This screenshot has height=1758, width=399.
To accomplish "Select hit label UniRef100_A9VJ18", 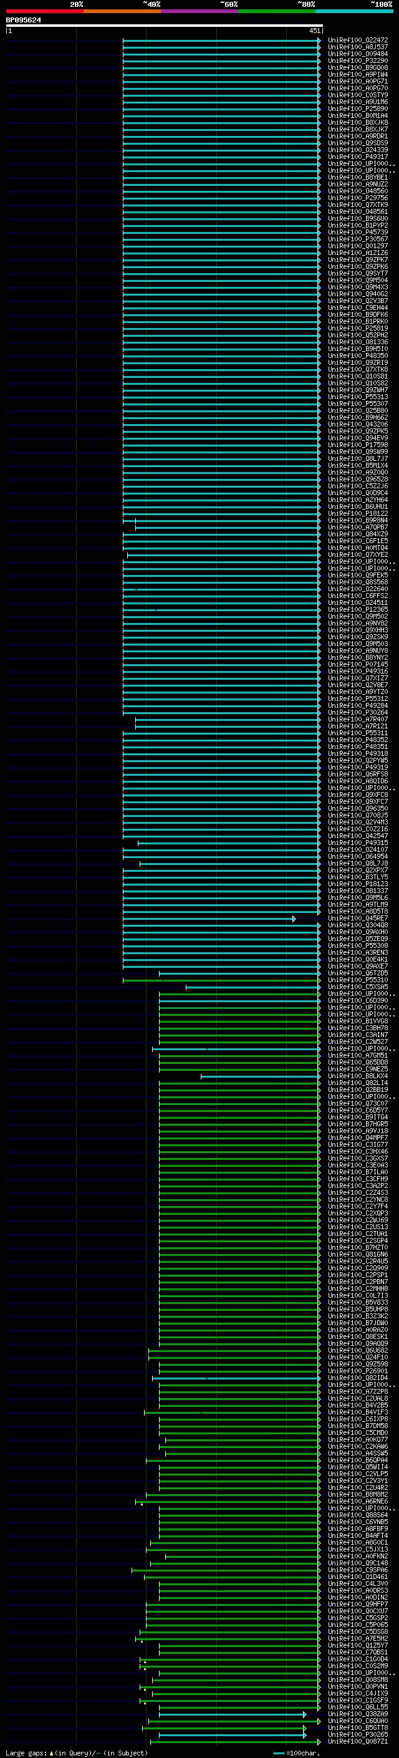I will click(x=358, y=1131).
